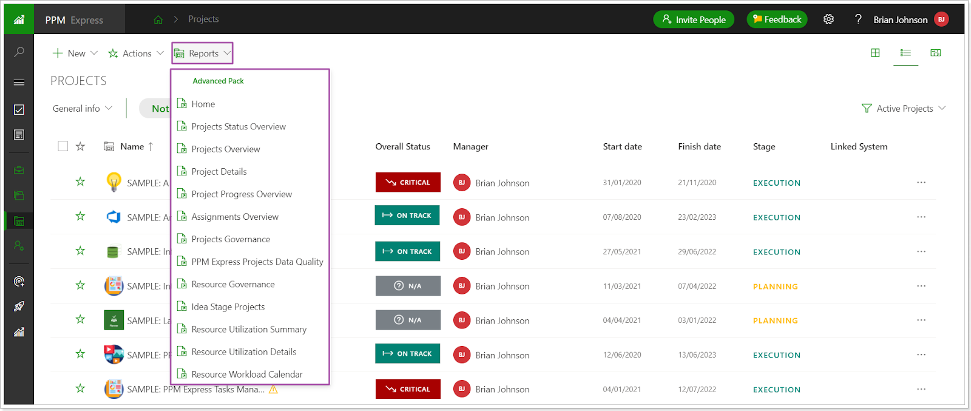Open the General info view dropdown
The image size is (971, 411).
pyautogui.click(x=83, y=109)
